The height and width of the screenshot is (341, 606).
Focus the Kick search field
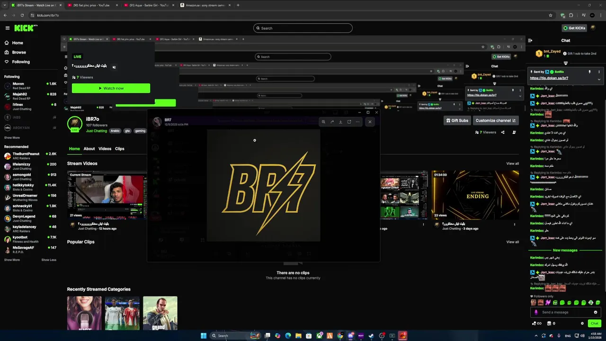point(303,28)
